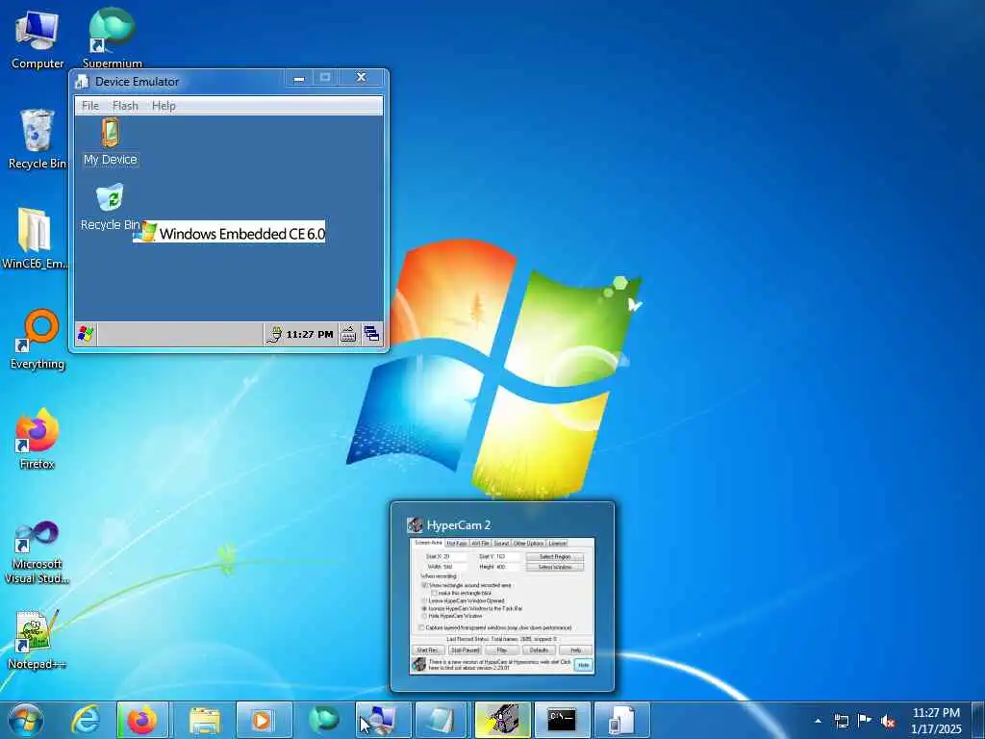
Task: Open the Windows CE Start flag button
Action: pos(86,334)
